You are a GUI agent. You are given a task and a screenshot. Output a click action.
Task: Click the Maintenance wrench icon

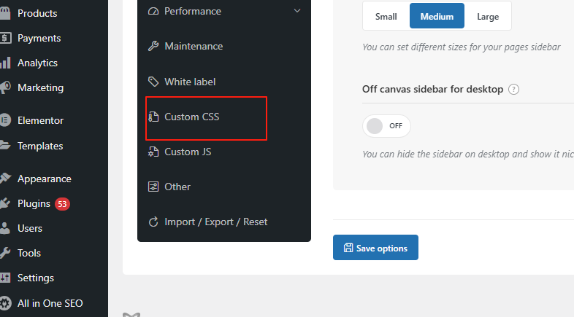153,47
